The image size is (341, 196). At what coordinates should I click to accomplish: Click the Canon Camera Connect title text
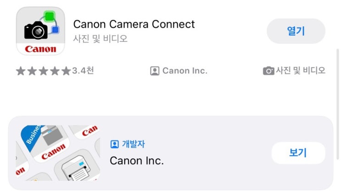coord(134,24)
